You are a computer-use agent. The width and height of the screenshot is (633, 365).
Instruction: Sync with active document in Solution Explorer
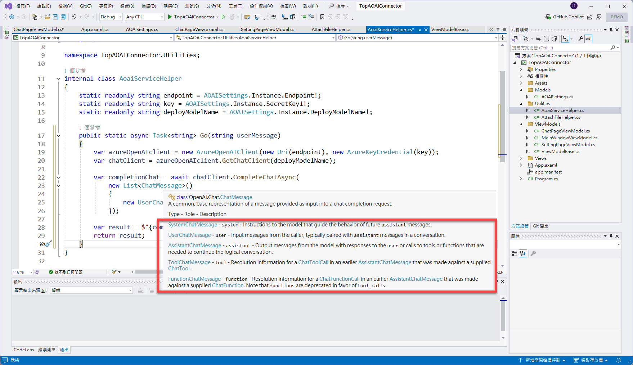click(x=538, y=39)
